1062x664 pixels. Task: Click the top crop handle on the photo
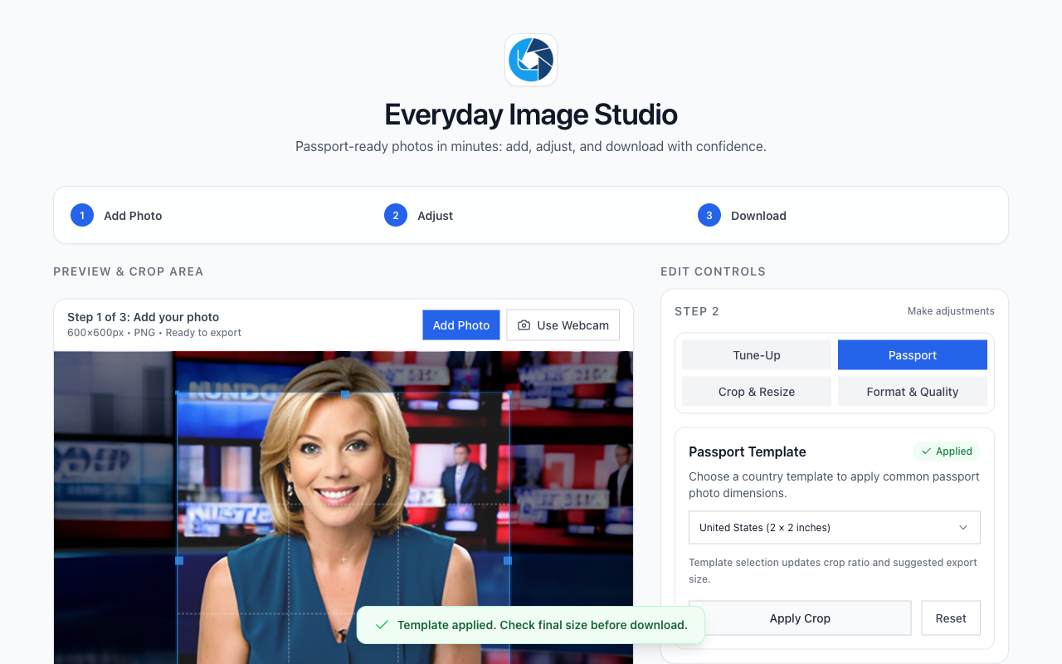tap(343, 395)
